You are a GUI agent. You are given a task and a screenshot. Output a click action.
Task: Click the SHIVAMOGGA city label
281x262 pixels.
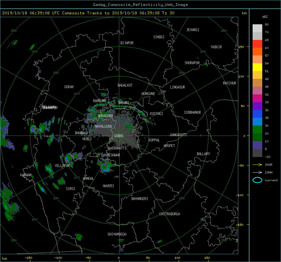pos(117,234)
